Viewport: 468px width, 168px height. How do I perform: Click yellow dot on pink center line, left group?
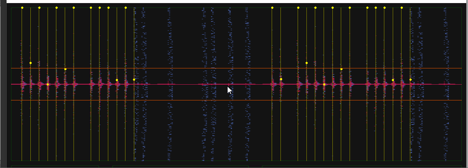click(x=48, y=85)
